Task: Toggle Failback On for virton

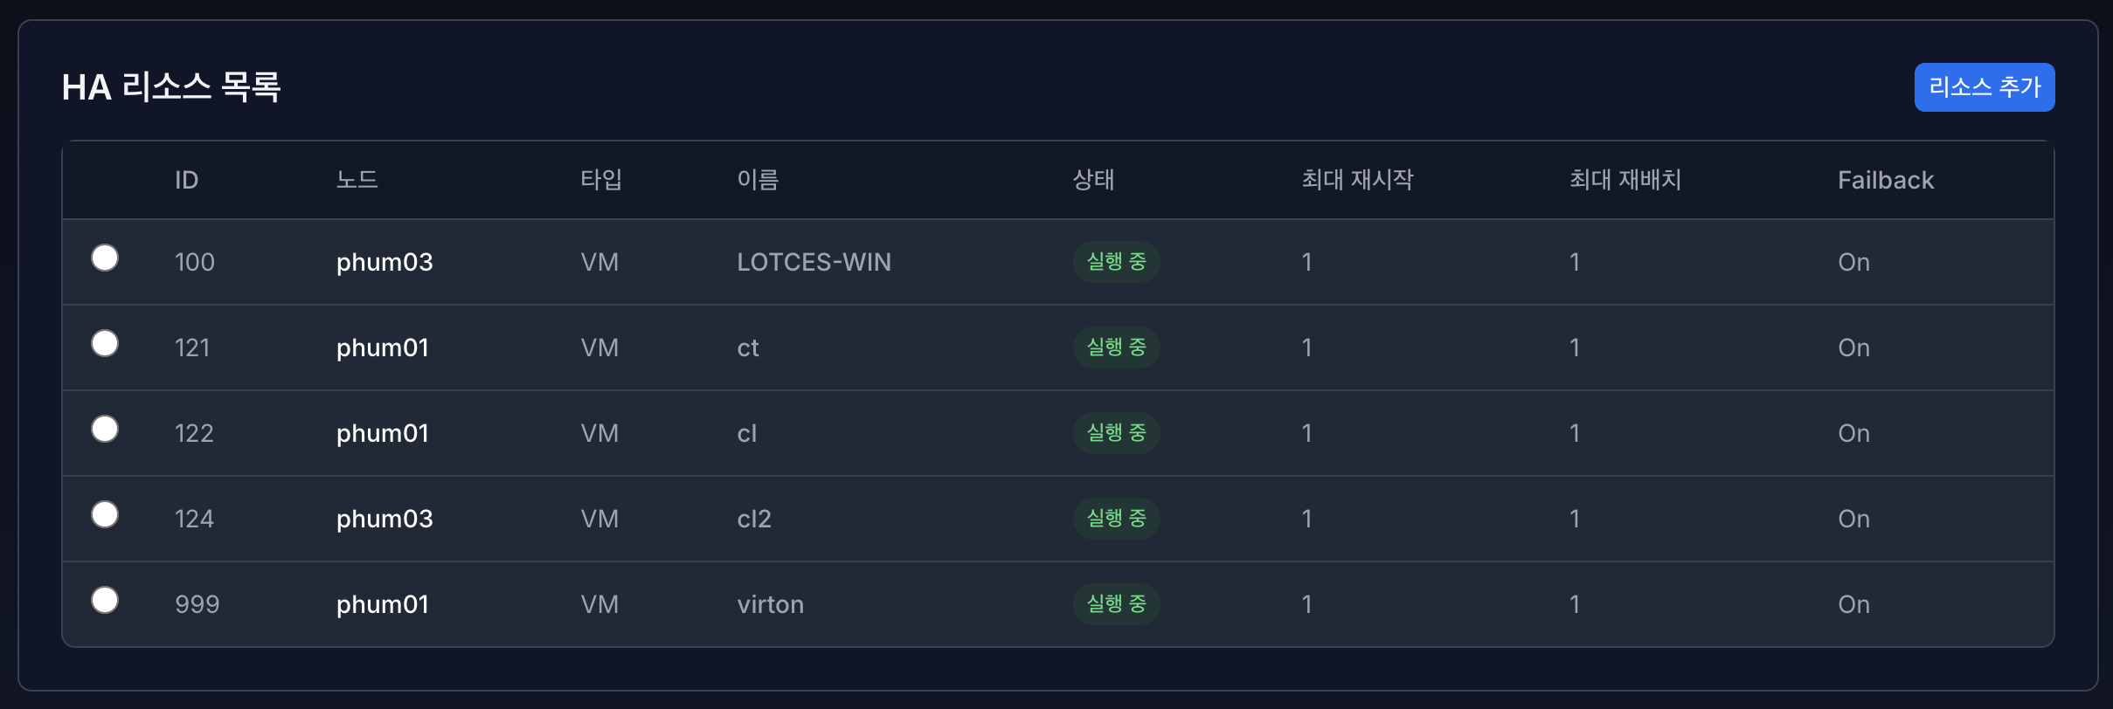Action: pos(1853,603)
